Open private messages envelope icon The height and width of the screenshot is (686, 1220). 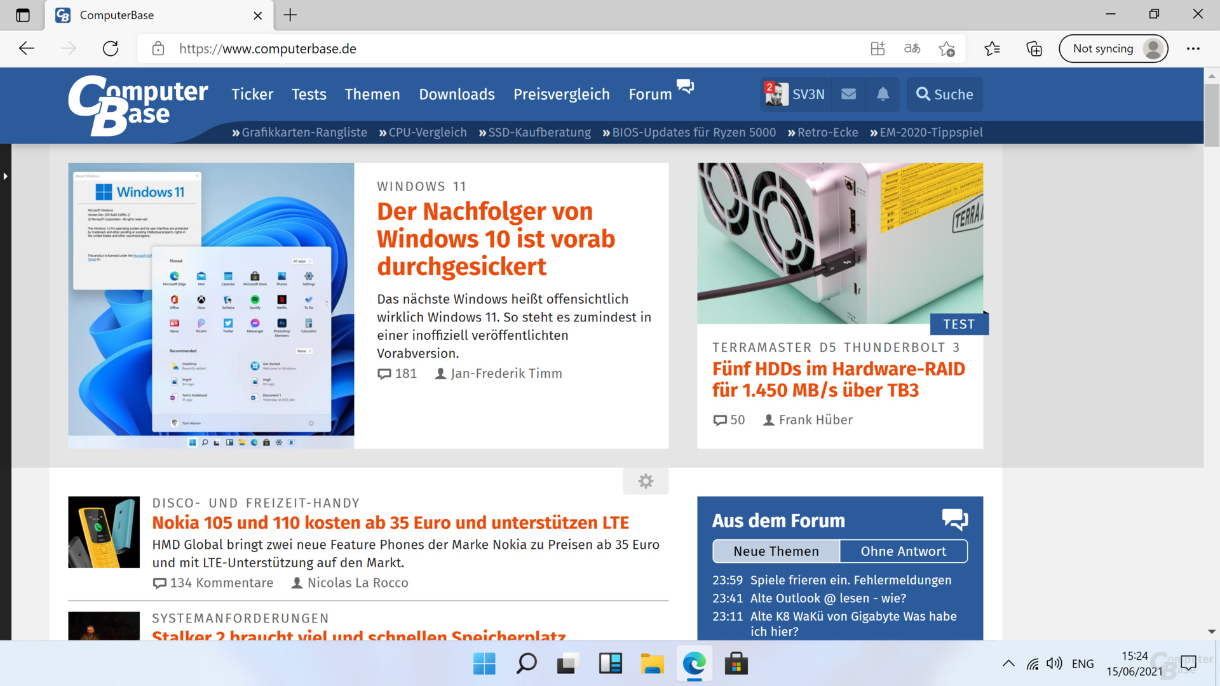(849, 94)
